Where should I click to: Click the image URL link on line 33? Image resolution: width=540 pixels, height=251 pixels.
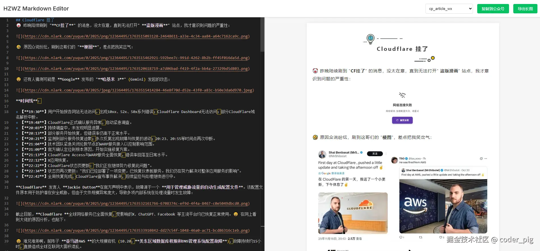[136, 204]
